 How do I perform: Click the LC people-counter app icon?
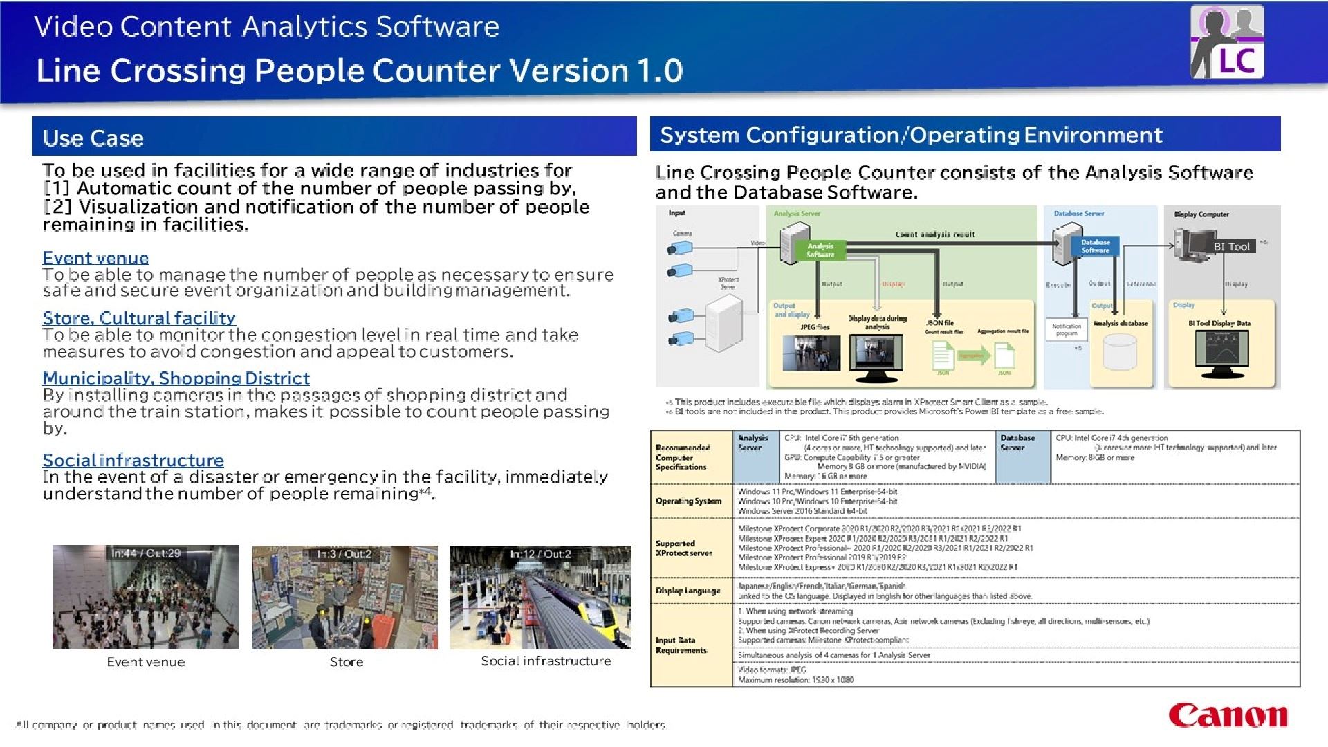1227,41
